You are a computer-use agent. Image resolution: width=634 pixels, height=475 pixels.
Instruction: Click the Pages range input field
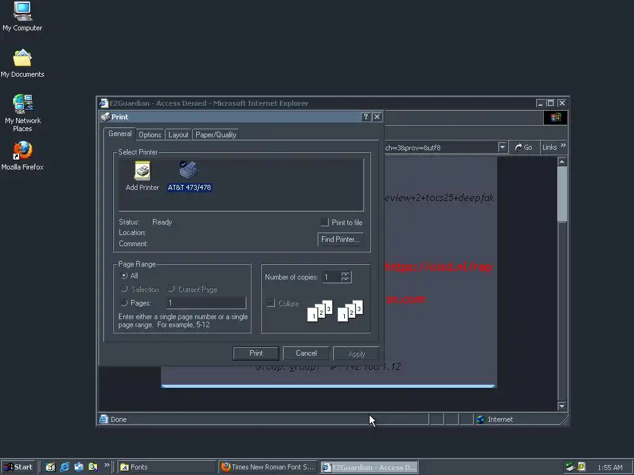point(206,303)
